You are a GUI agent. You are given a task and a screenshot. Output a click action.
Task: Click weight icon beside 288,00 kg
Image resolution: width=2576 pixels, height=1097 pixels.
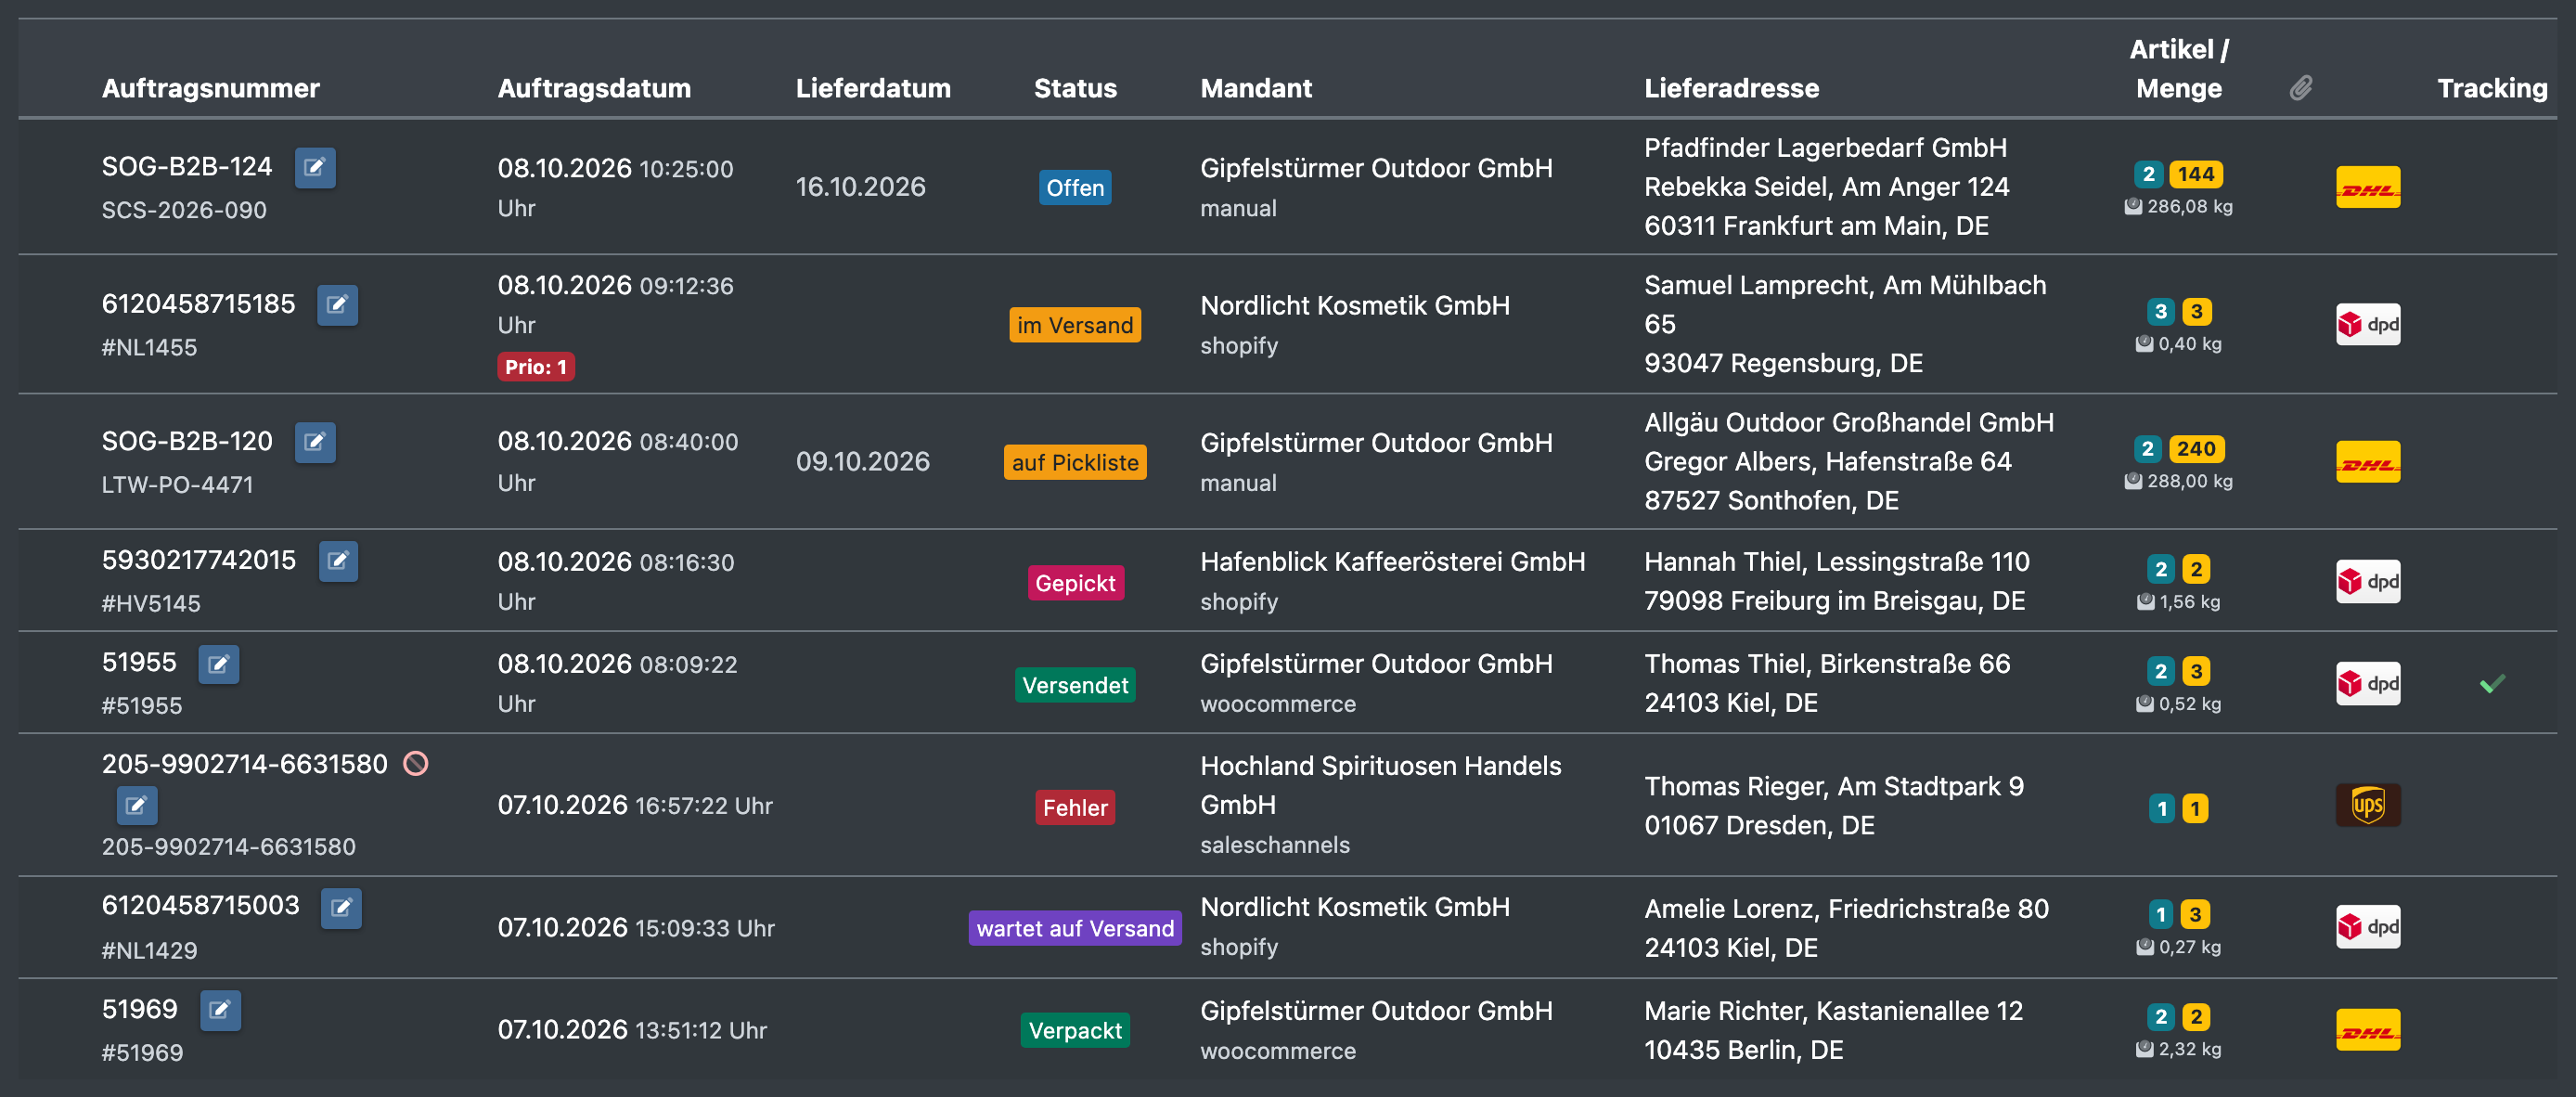click(2133, 481)
